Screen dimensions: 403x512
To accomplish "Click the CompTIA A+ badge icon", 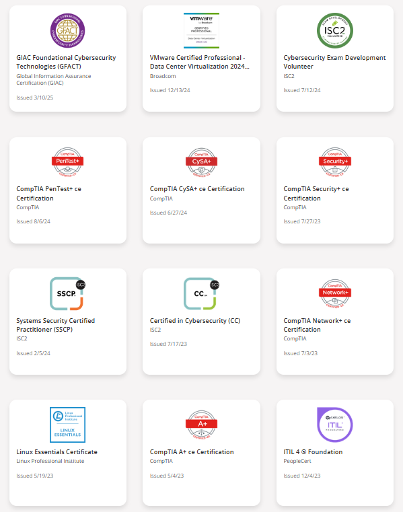I will click(201, 425).
